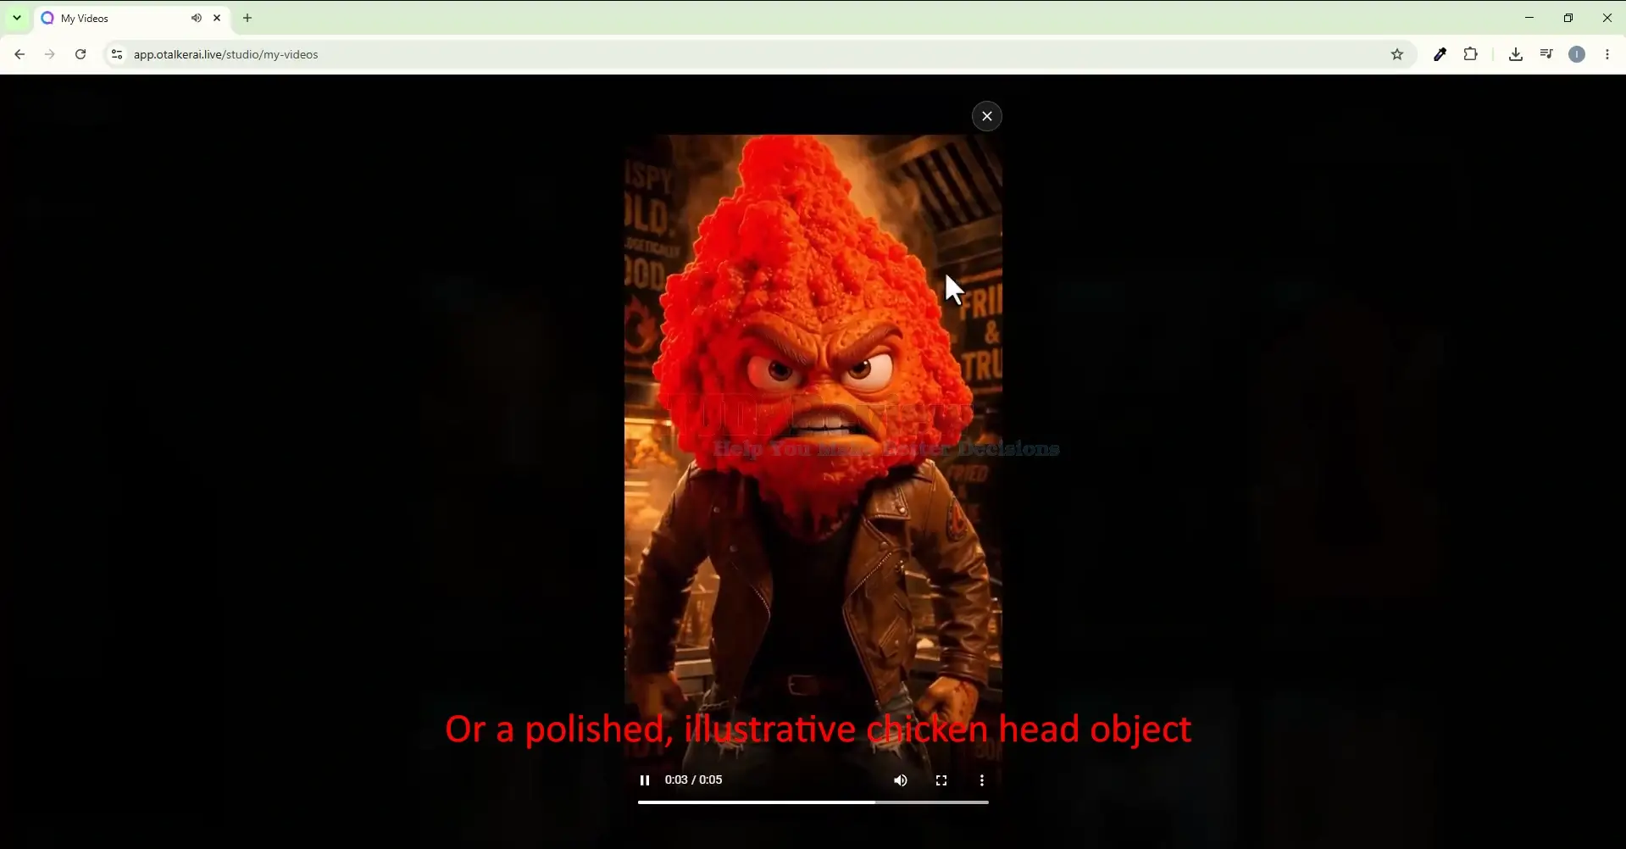1626x849 pixels.
Task: Bookmark this page with star
Action: point(1397,55)
